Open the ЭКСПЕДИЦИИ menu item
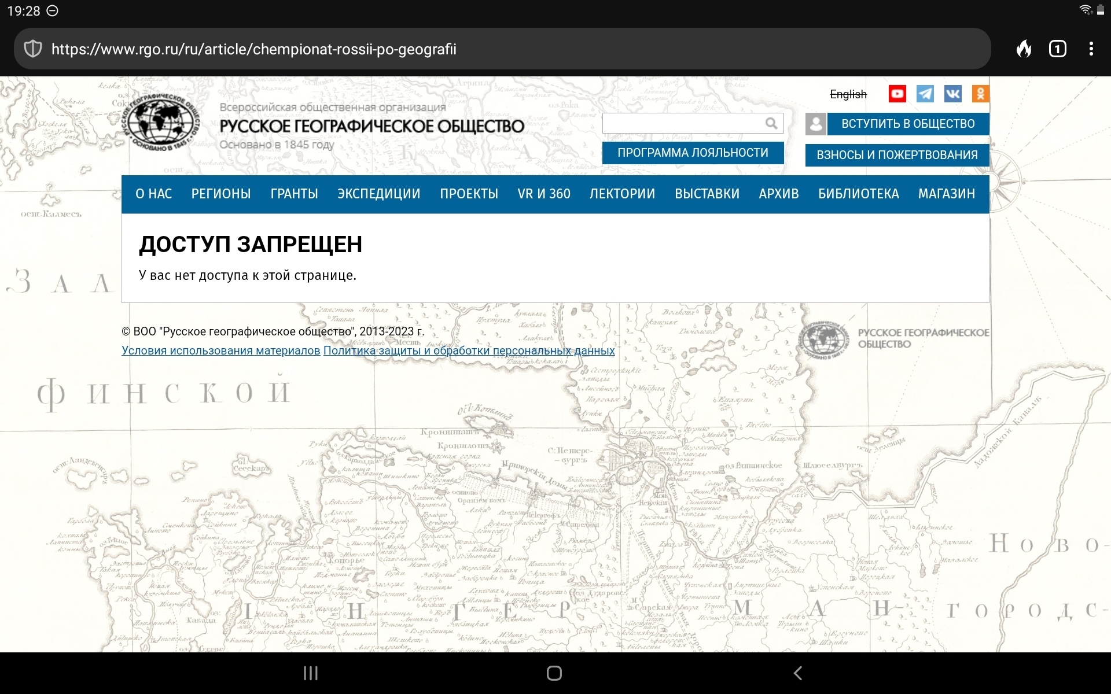This screenshot has height=694, width=1111. pyautogui.click(x=378, y=194)
